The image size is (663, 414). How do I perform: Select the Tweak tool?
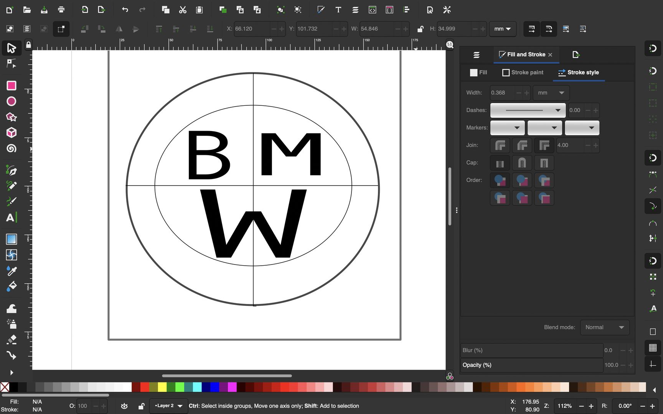click(x=12, y=308)
